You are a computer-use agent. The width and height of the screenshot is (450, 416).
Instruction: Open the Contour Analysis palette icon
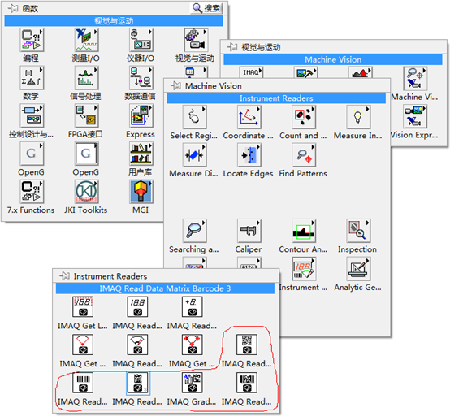click(304, 231)
